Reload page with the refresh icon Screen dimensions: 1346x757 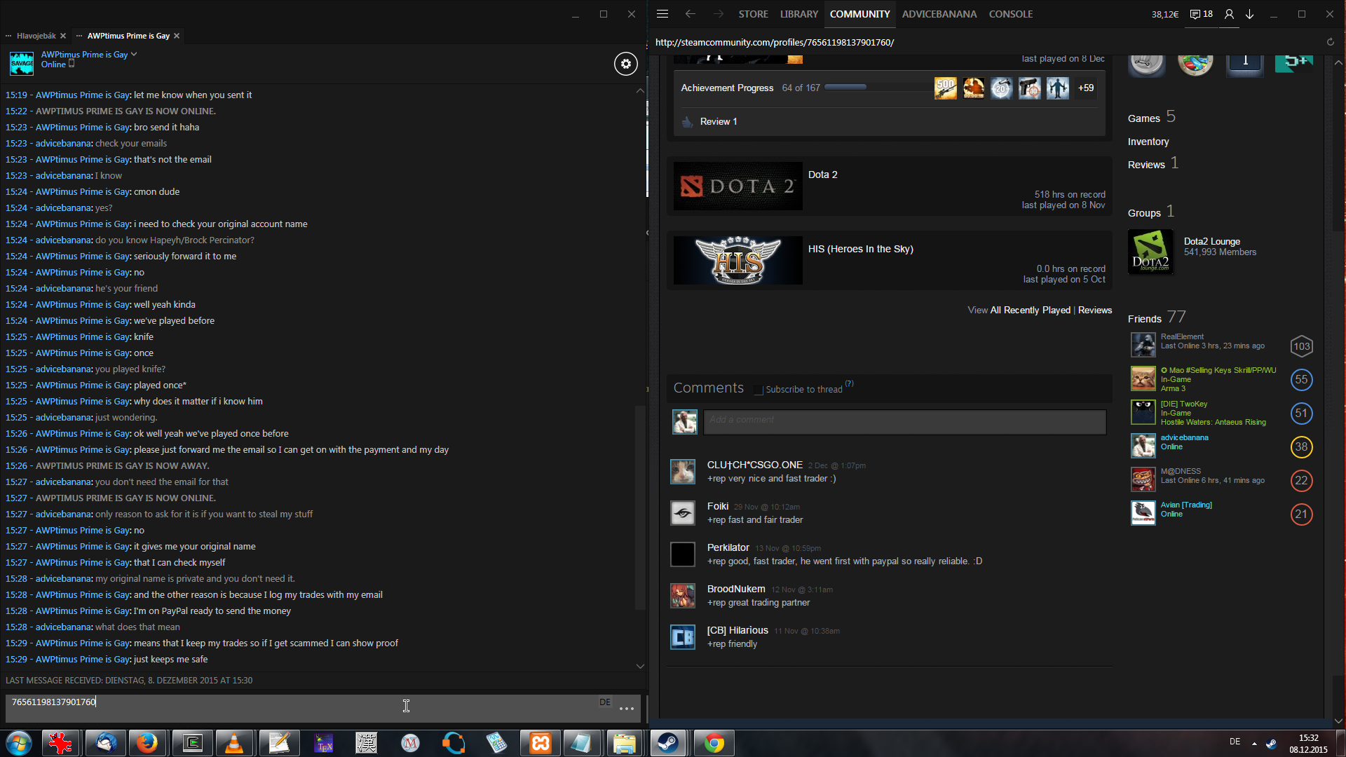pyautogui.click(x=1330, y=42)
